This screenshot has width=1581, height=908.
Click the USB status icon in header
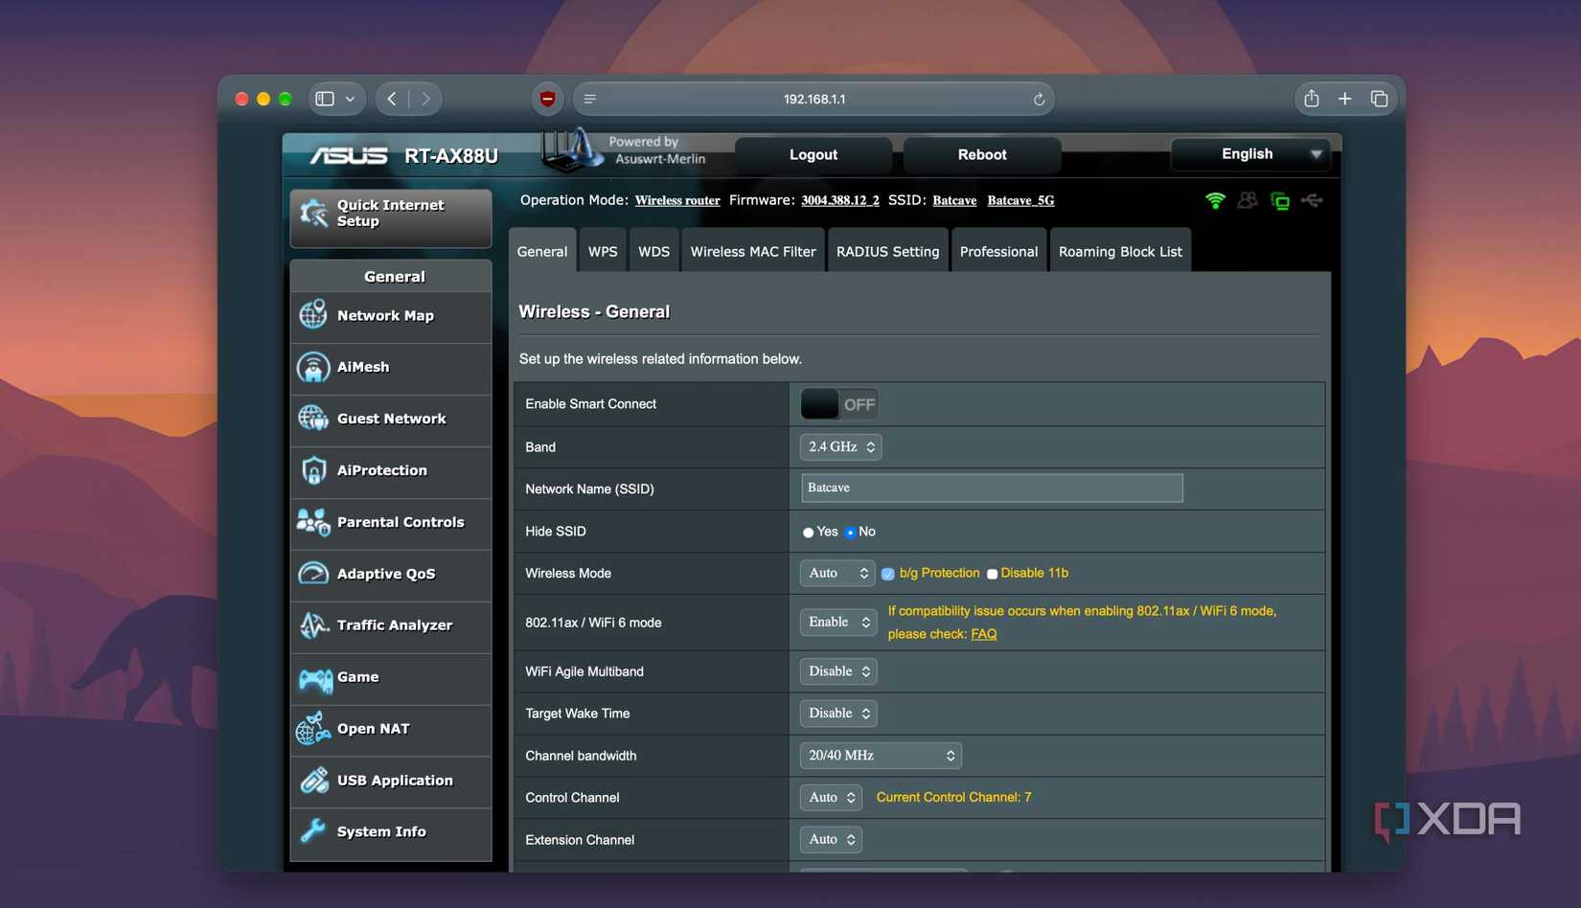1313,200
